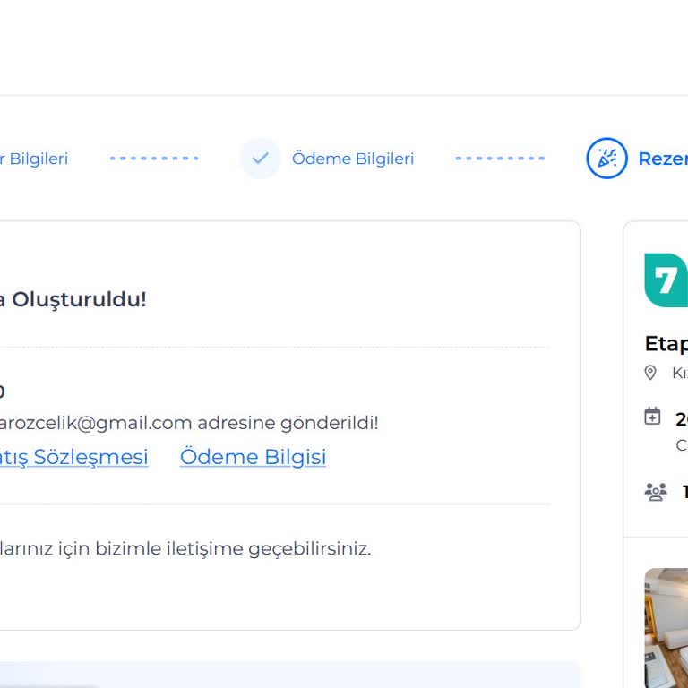The height and width of the screenshot is (688, 688).
Task: Click the guests people icon
Action: click(656, 492)
